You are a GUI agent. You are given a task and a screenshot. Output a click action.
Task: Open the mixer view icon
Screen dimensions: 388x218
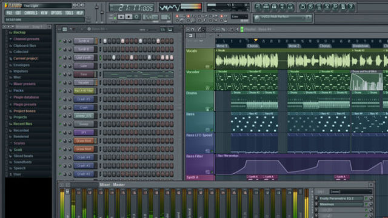pos(290,7)
